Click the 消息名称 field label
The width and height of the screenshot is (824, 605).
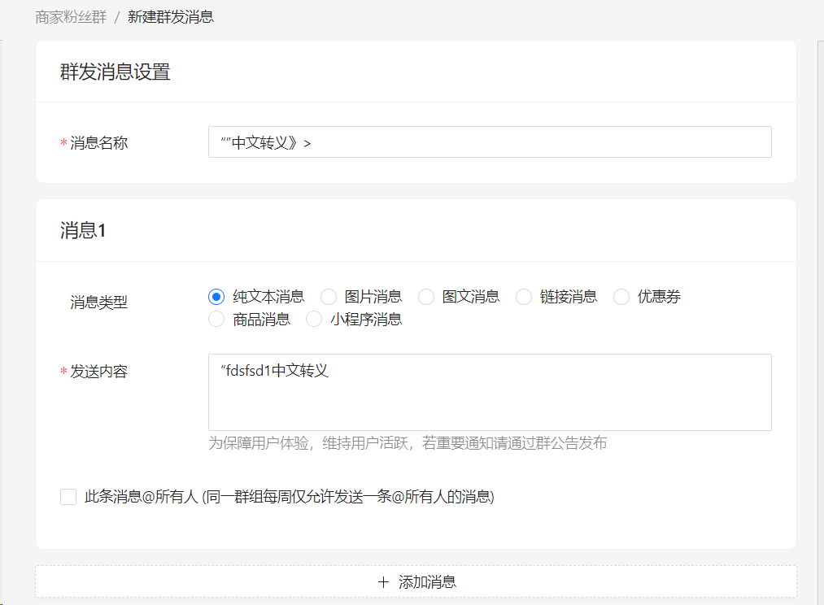(98, 143)
